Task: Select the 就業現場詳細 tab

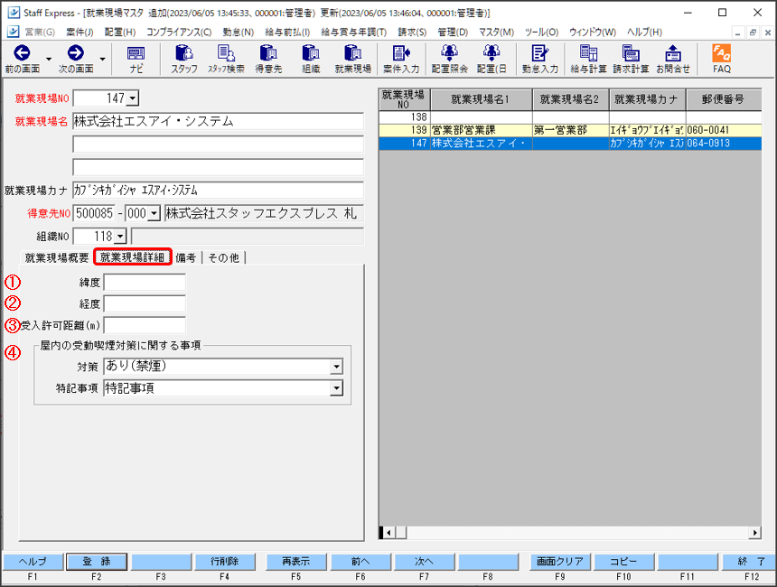Action: tap(132, 257)
